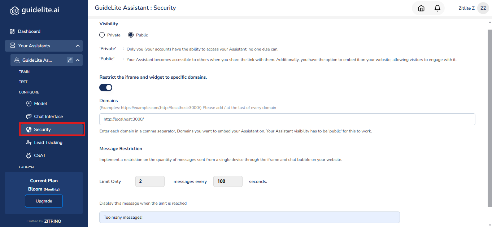Click the Chat Interface speech bubble icon
This screenshot has height=227, width=492.
tap(29, 117)
